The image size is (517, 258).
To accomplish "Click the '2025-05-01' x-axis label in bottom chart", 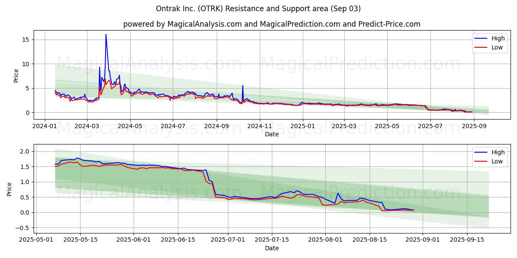I will pyautogui.click(x=36, y=240).
